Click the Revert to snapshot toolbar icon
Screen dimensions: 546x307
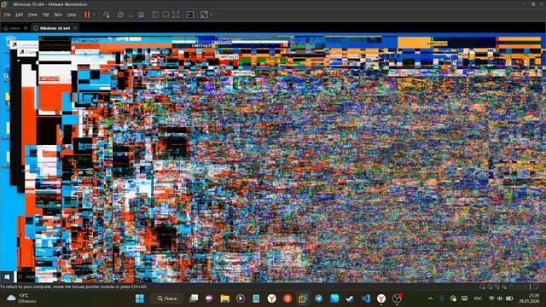pyautogui.click(x=131, y=14)
